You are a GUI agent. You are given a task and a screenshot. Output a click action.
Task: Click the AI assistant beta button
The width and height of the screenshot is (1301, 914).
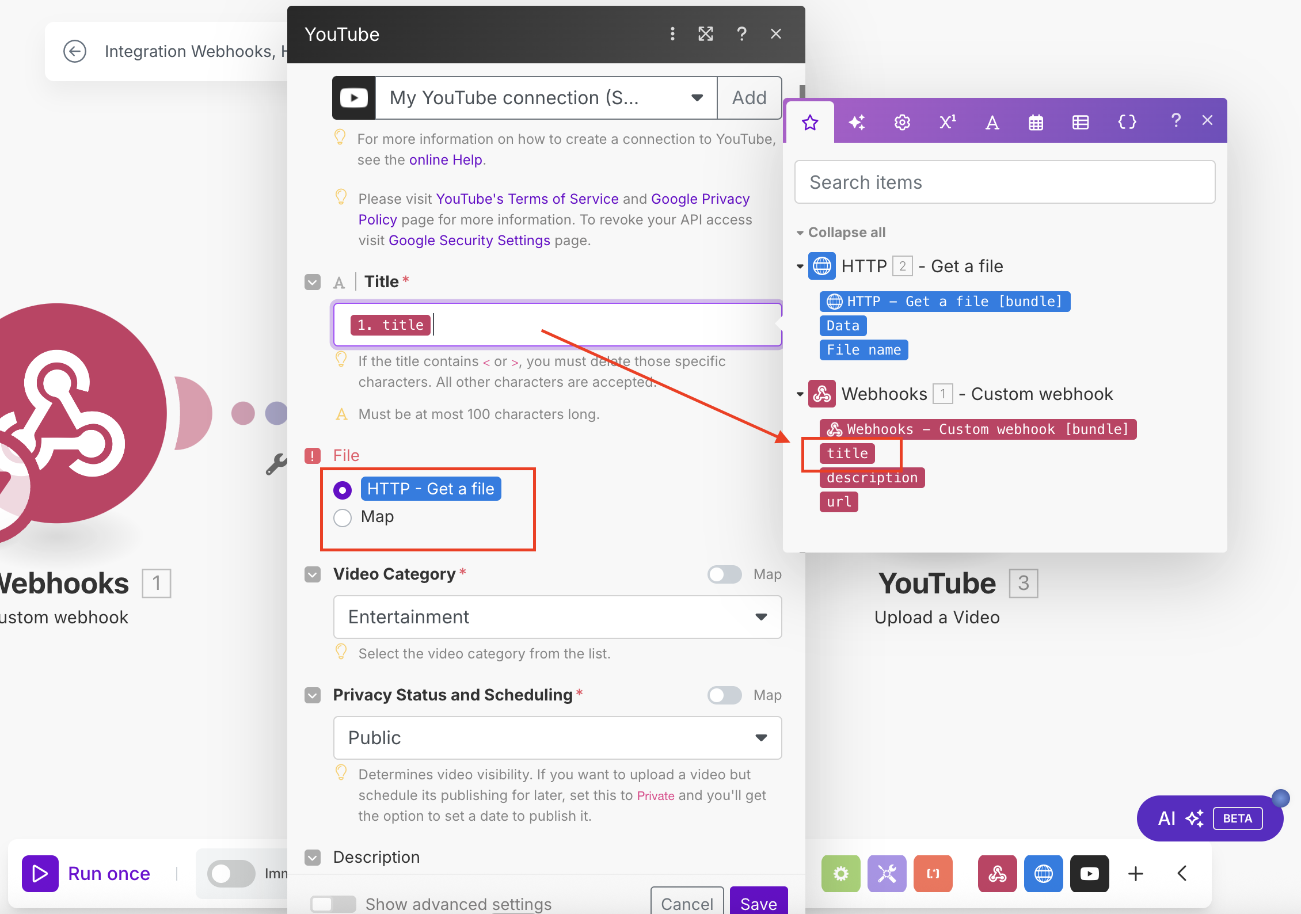pos(1209,818)
